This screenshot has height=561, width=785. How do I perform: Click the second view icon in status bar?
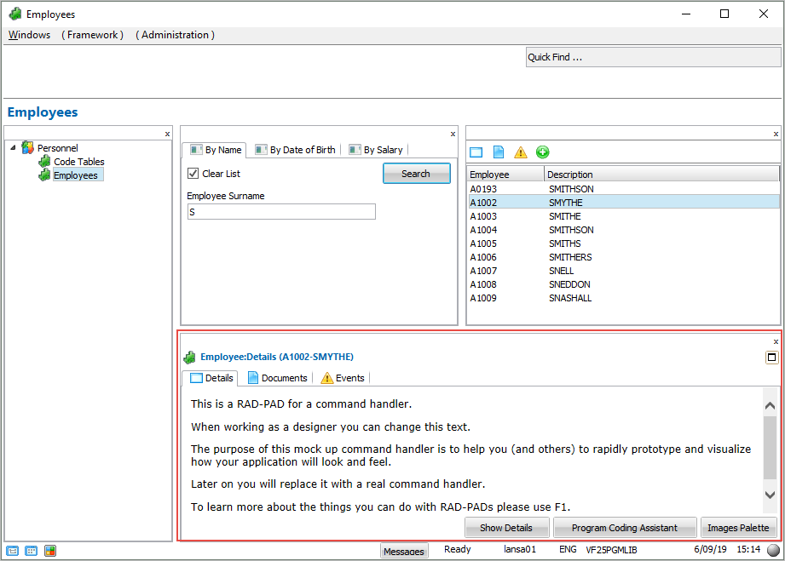pos(32,551)
